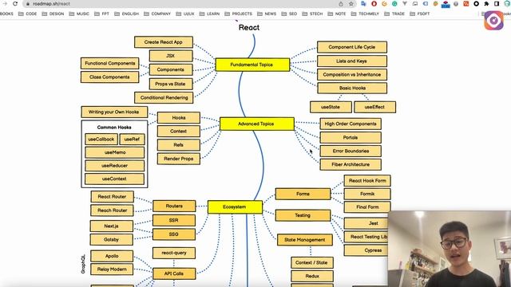Open the Extensions puzzle piece menu

486,4
